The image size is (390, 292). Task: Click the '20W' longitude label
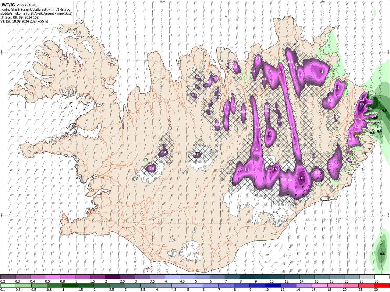point(162,2)
